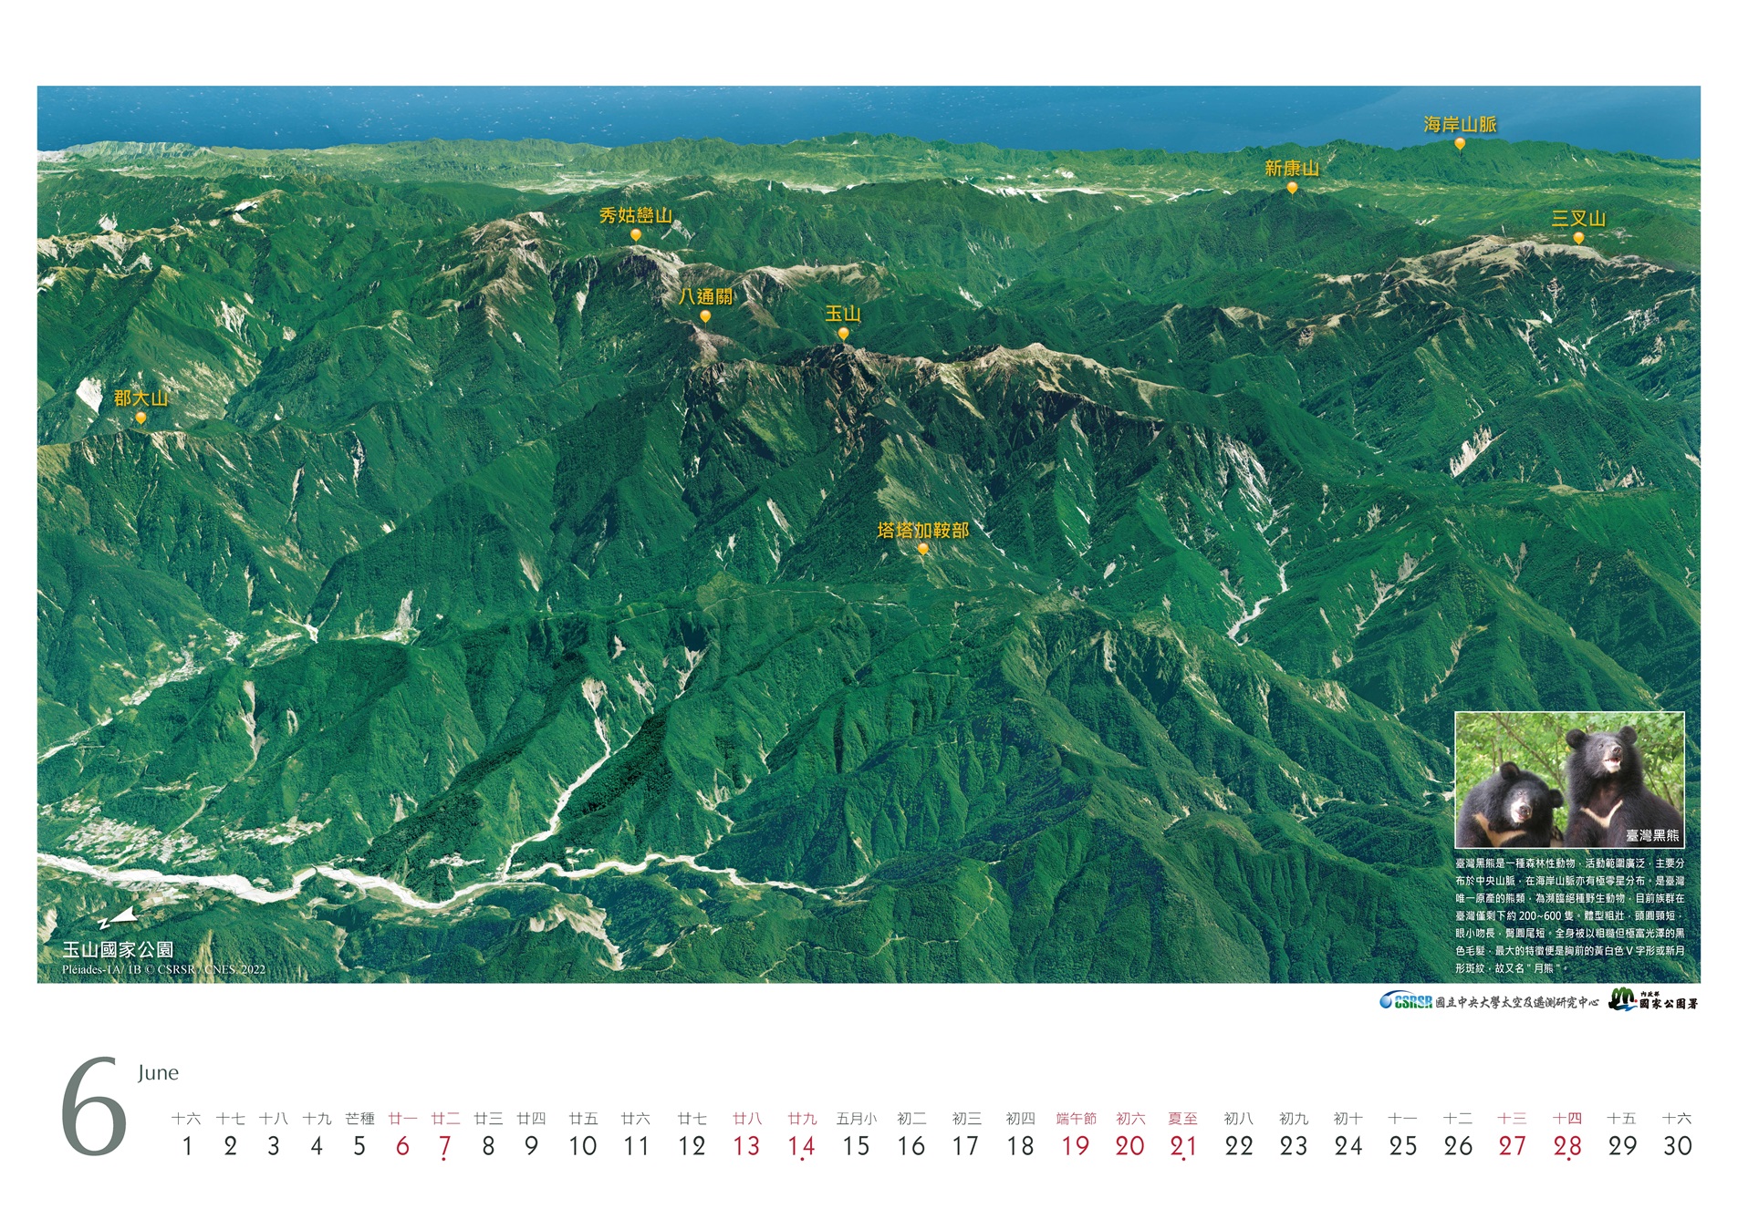Click the large month number 6

pos(93,1107)
